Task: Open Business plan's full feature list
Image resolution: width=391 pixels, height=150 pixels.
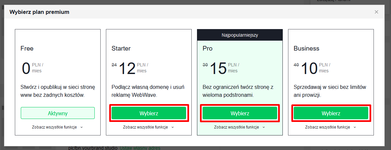Action: 331,127
